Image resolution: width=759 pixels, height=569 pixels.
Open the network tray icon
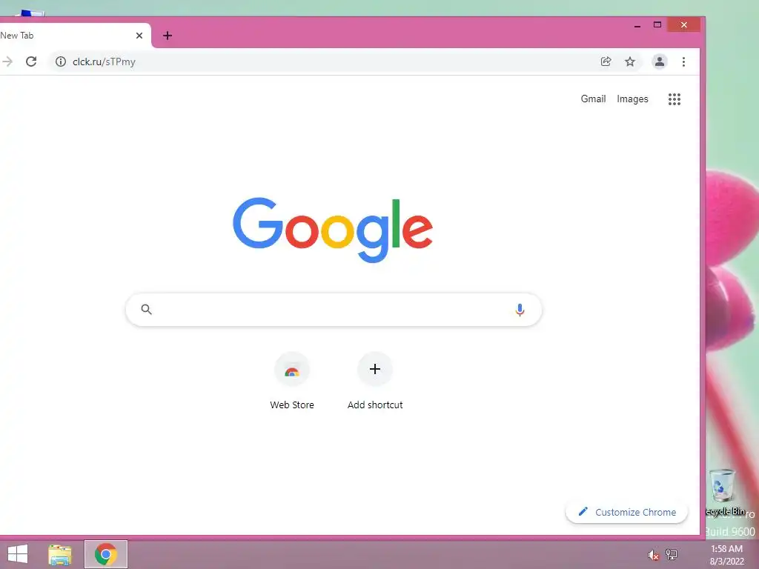point(672,554)
